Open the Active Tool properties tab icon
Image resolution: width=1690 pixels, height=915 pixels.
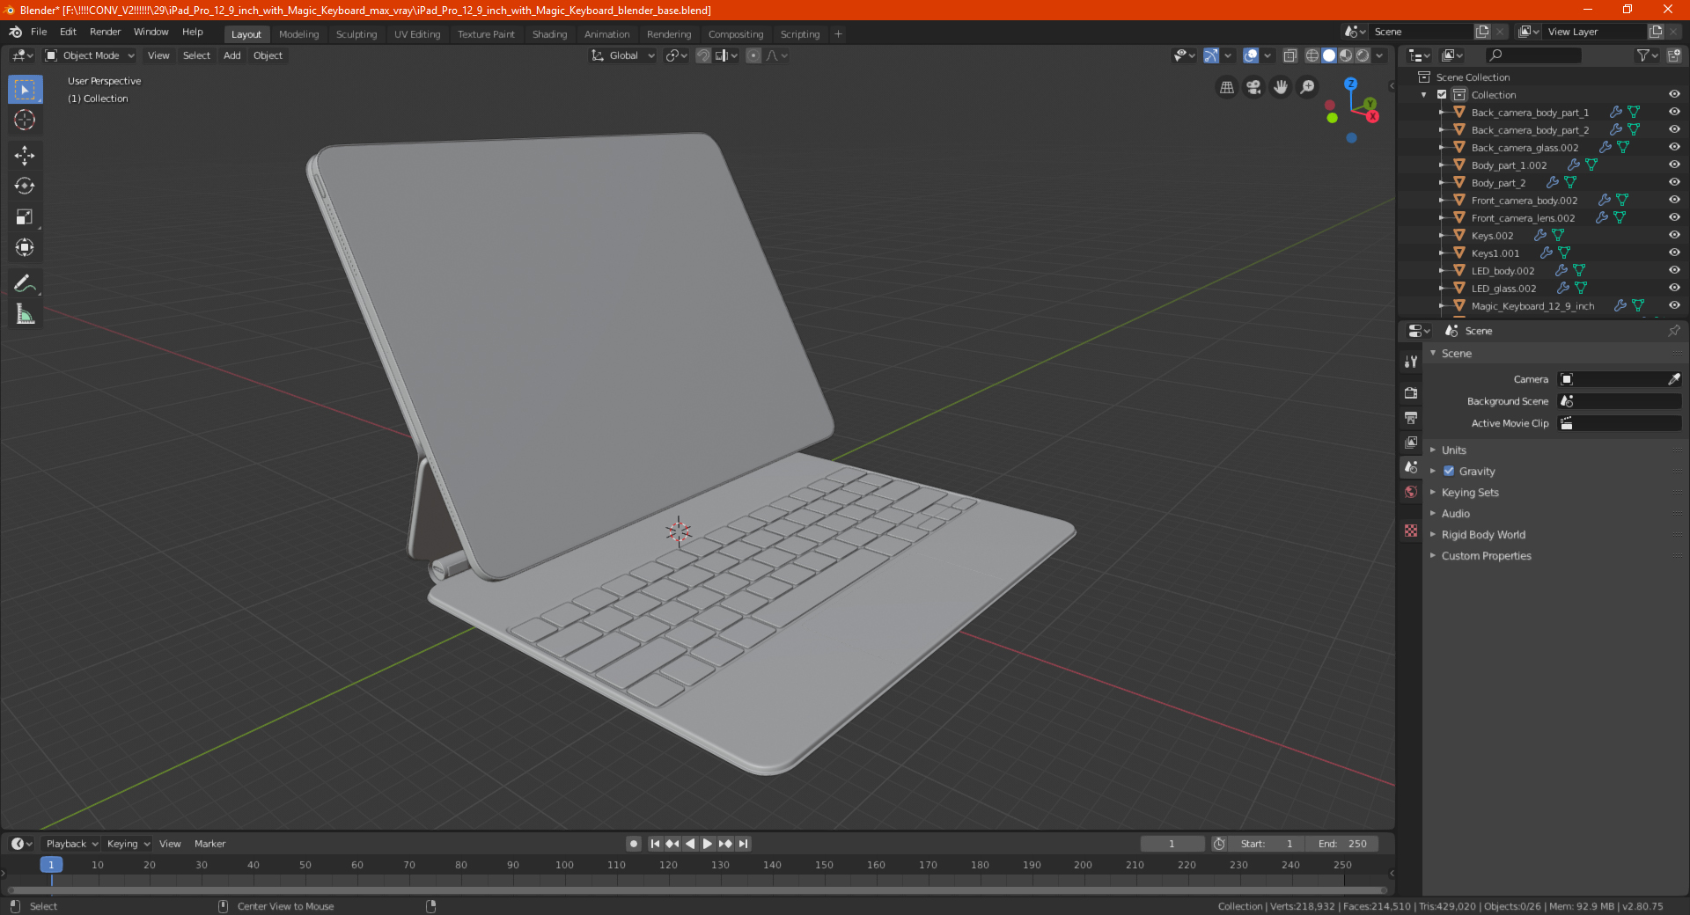[1411, 362]
